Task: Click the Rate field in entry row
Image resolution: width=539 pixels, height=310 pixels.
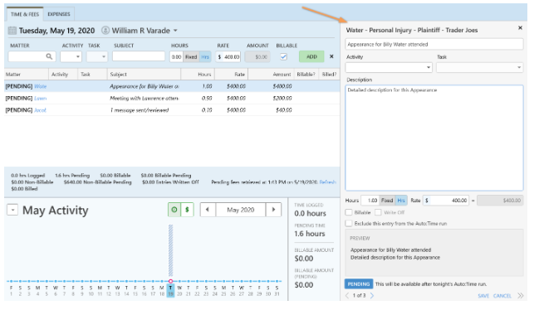Action: click(x=228, y=56)
